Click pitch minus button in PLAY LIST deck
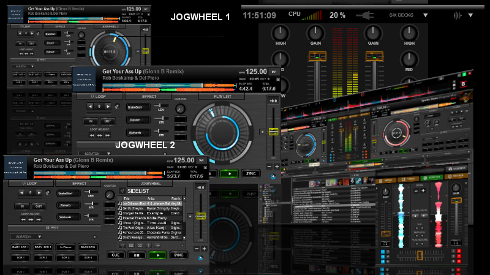Screen dimensions: 490x275 click(x=269, y=167)
